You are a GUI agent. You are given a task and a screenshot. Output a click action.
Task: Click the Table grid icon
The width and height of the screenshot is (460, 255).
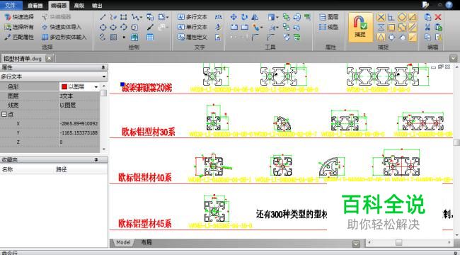(150, 38)
